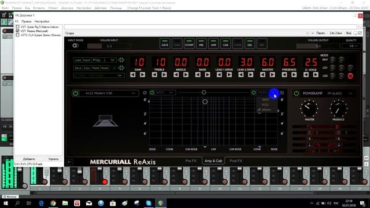Decrease D. VOICE with left arrow
The image size is (370, 208).
[x=306, y=75]
